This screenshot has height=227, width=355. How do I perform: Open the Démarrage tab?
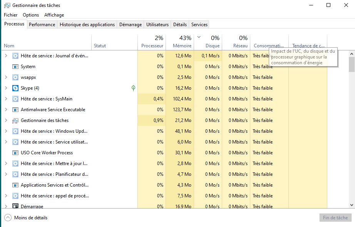point(130,25)
